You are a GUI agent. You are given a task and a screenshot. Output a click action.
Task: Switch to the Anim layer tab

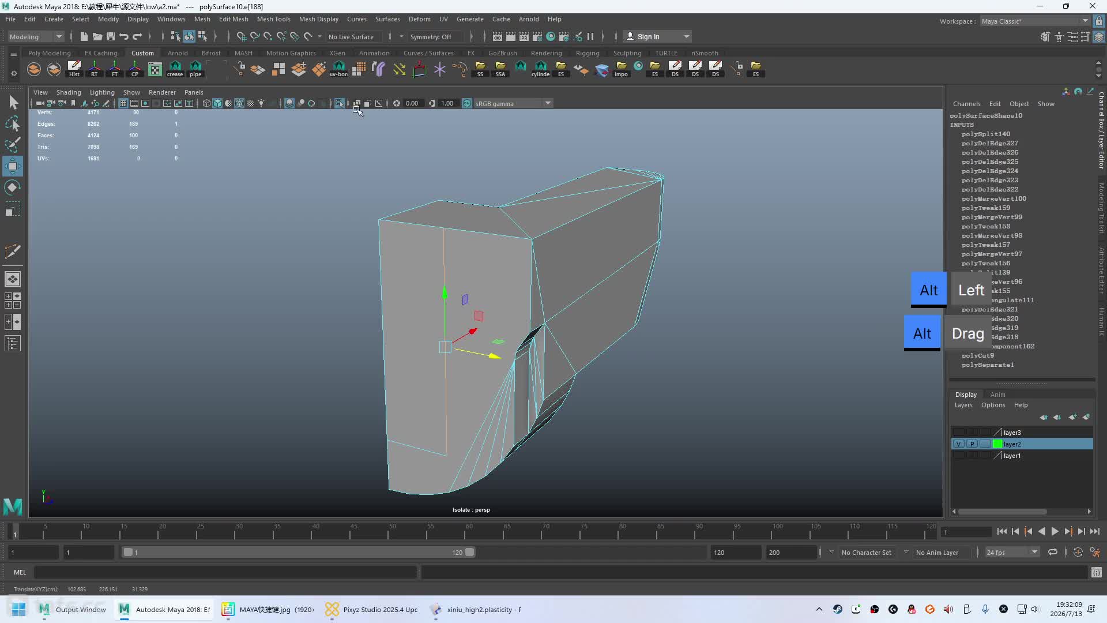(997, 395)
